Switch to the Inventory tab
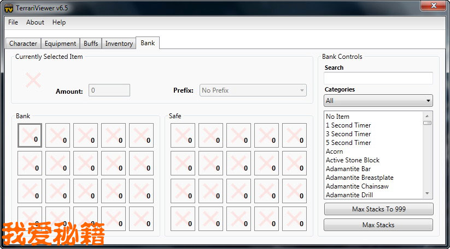The width and height of the screenshot is (450, 249). pos(119,44)
